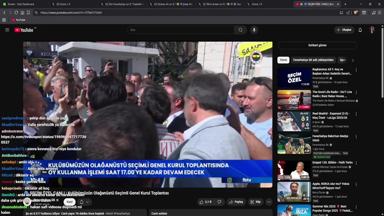The image size is (384, 216).
Task: Open browser home page icon
Action: 22,13
